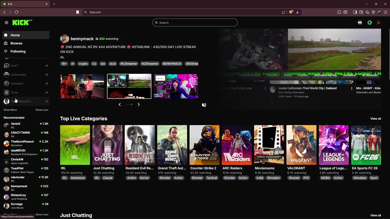Open the drops ticket icon in header

[360, 23]
